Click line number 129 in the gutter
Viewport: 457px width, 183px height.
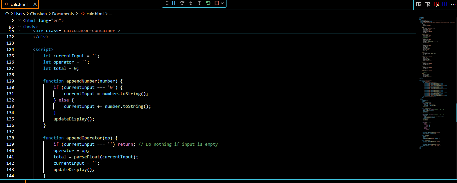point(10,81)
